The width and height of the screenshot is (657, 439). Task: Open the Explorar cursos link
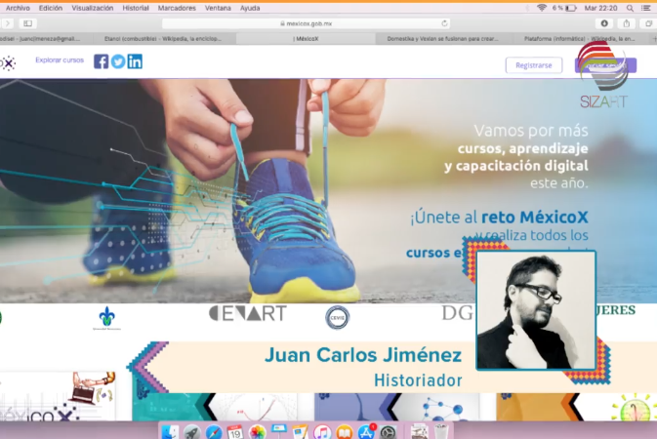60,60
